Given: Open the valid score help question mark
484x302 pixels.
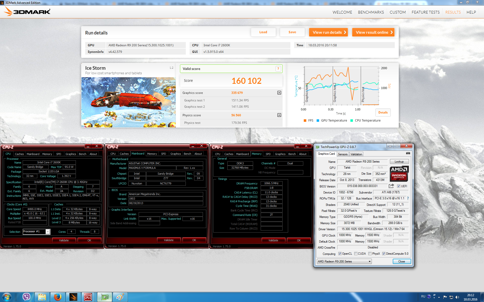Looking at the screenshot, I should coord(278,69).
